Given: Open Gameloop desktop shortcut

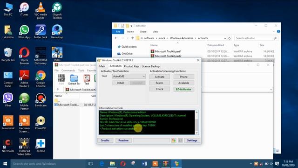Looking at the screenshot, I should [x=57, y=32].
